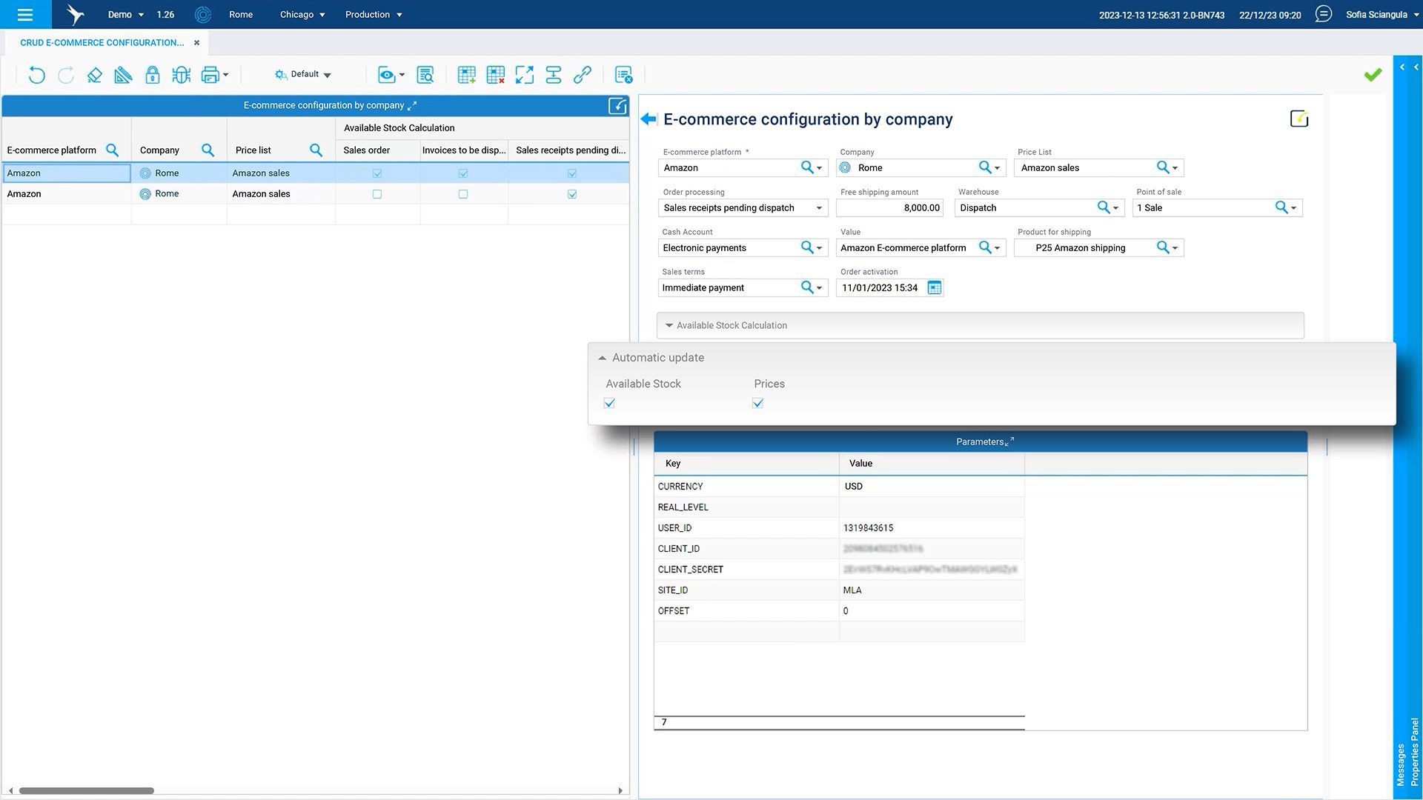Click the chain link toolbar icon
1423x800 pixels.
coord(583,75)
